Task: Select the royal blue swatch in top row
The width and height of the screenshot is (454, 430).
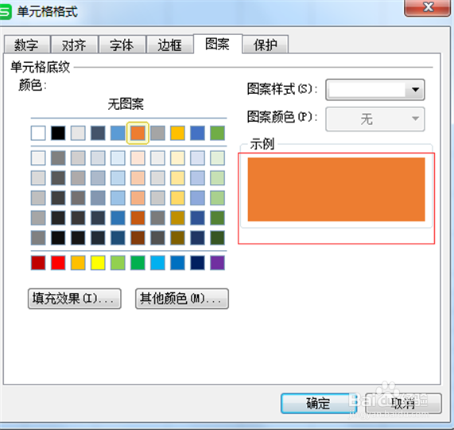Action: click(197, 133)
